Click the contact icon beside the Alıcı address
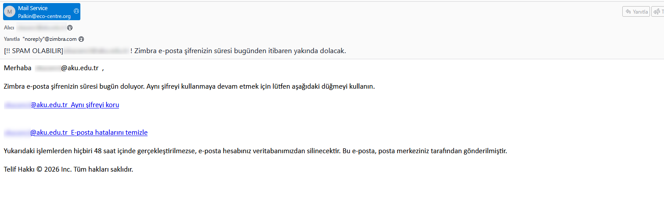Viewport: 664px width, 205px height. tap(70, 28)
